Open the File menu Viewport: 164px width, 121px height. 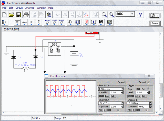point(4,8)
